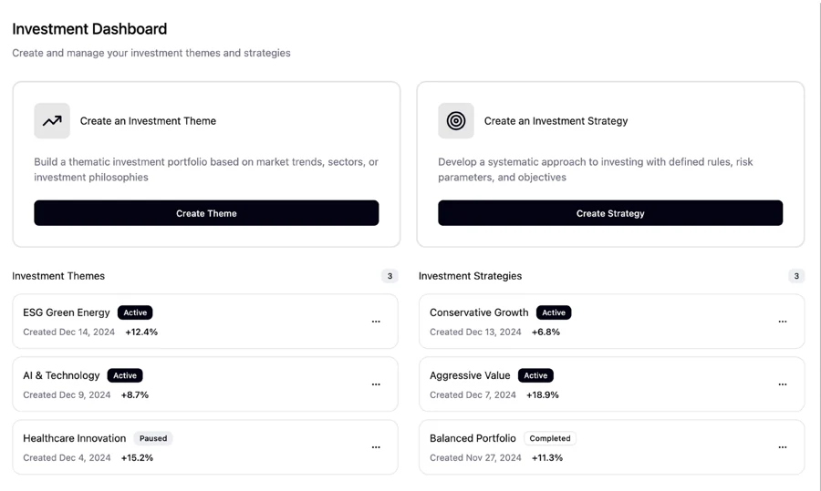The image size is (821, 491).
Task: Click the dashboard subtitle about themes and strategies
Action: 151,53
